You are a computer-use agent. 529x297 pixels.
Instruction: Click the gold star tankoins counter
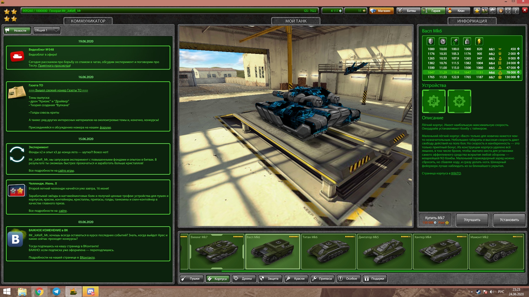(x=355, y=11)
